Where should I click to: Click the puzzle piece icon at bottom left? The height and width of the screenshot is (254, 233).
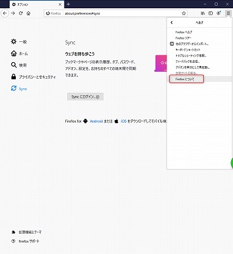pos(13,232)
